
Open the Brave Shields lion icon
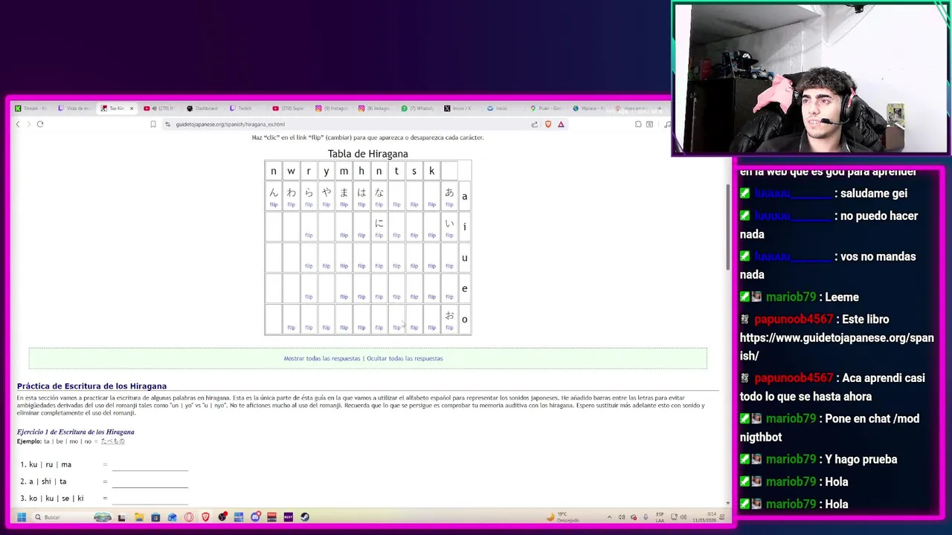pos(548,124)
